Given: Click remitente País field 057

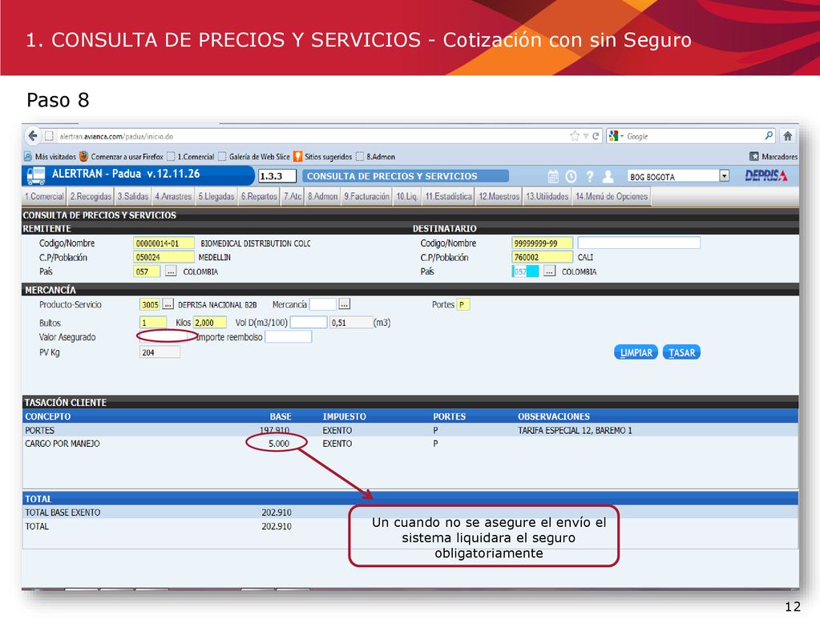Looking at the screenshot, I should tap(147, 271).
